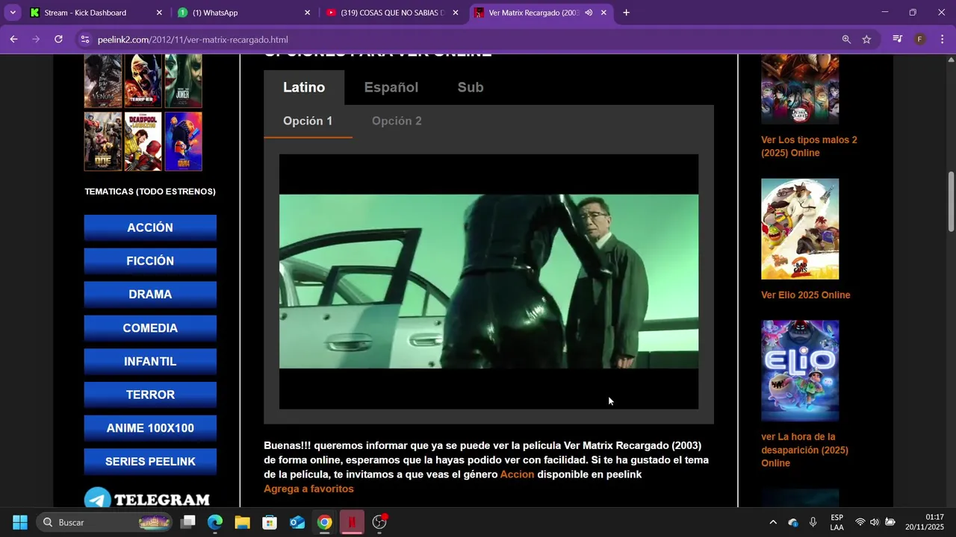The width and height of the screenshot is (956, 537).
Task: Launch Microsoft Edge from the taskbar
Action: (215, 522)
